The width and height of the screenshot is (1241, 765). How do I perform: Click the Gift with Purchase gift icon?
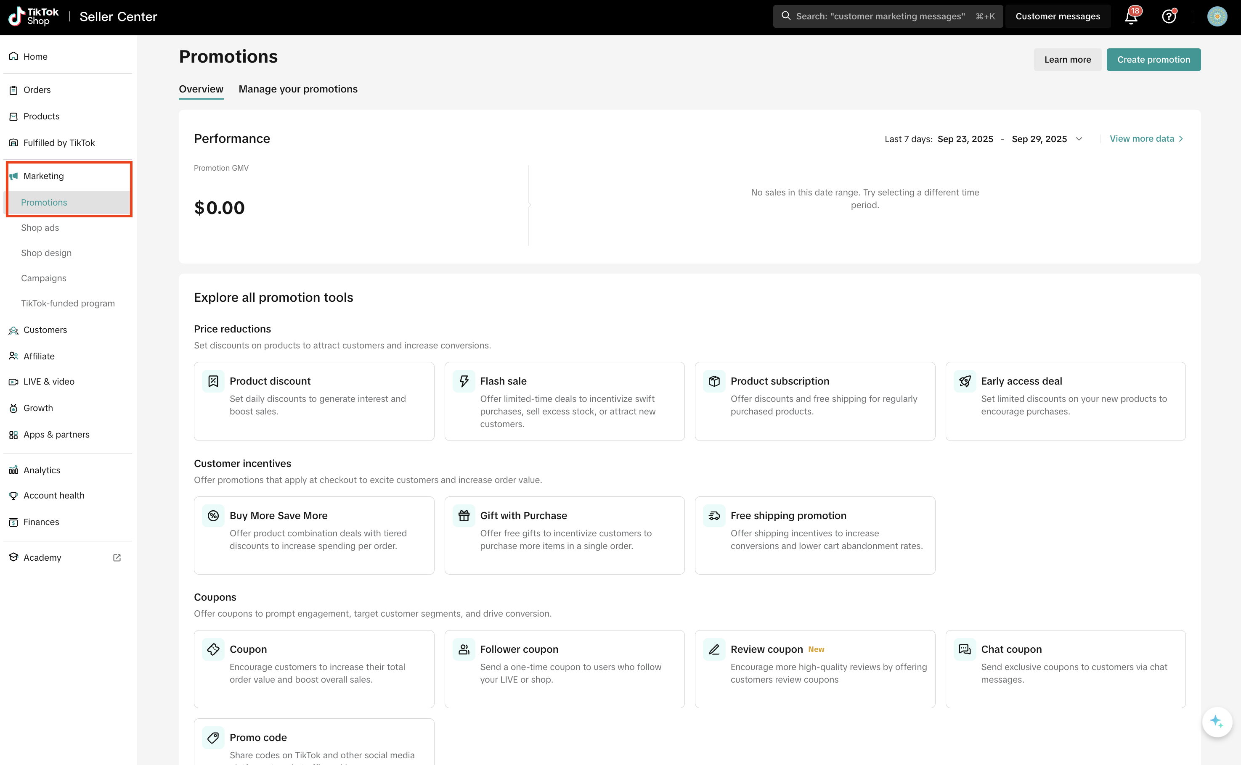click(x=464, y=516)
